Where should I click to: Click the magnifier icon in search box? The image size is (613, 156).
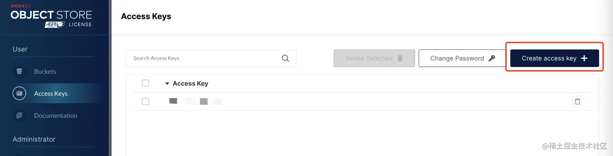285,58
